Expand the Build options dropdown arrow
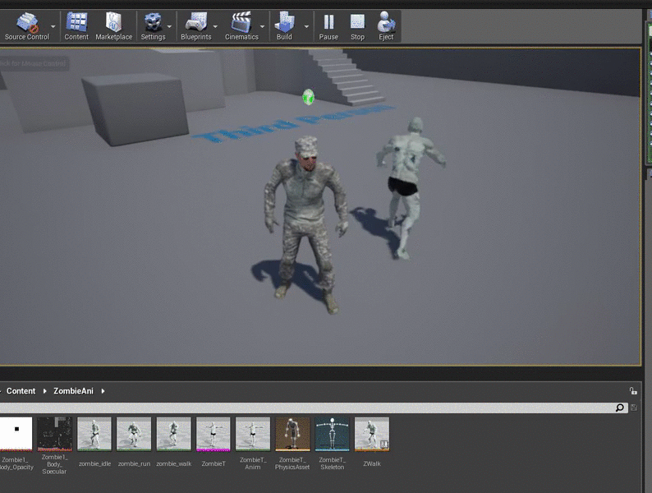This screenshot has width=652, height=493. click(x=306, y=25)
